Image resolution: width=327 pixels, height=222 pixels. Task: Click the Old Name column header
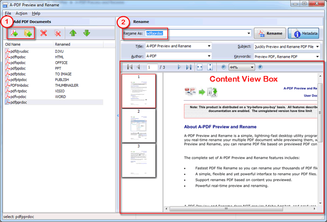28,44
